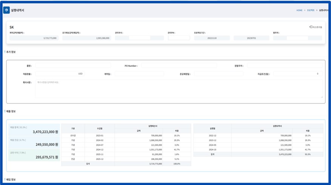Open the 준공예정일 date field
This screenshot has height=185, width=331.
(219, 74)
